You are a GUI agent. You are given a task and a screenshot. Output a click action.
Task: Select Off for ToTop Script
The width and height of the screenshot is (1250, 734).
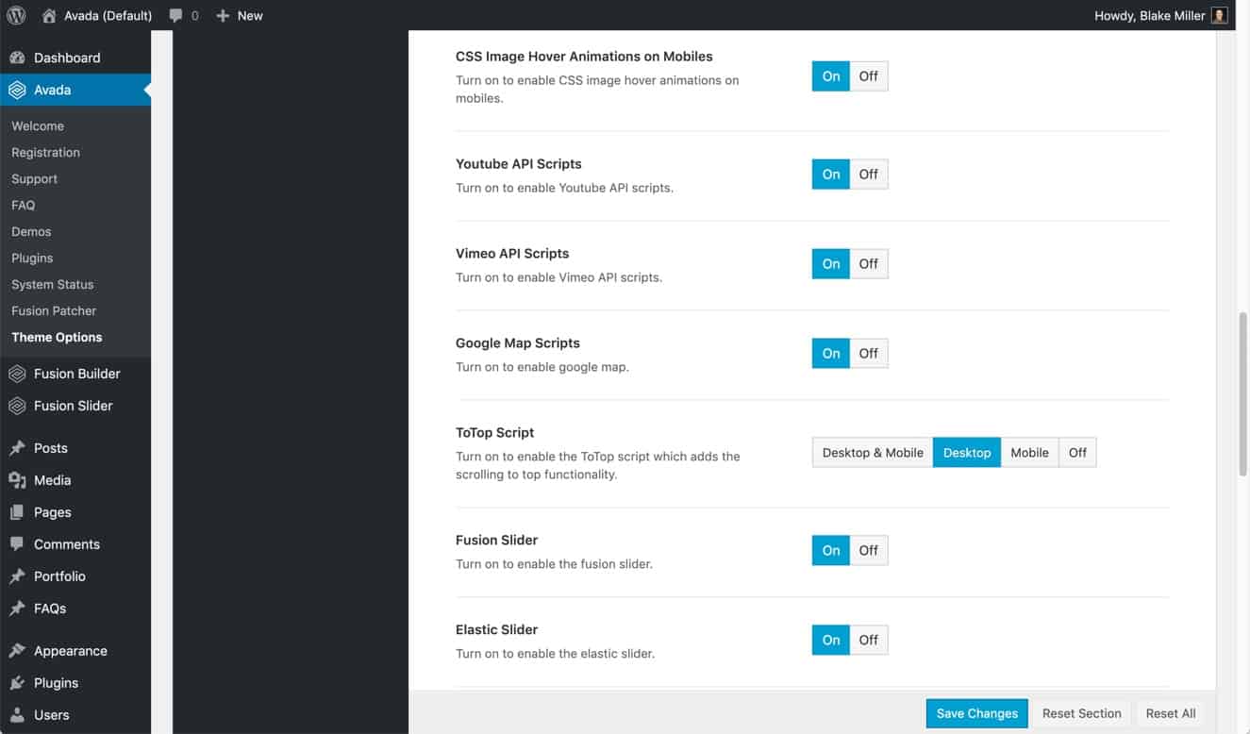tap(1077, 453)
